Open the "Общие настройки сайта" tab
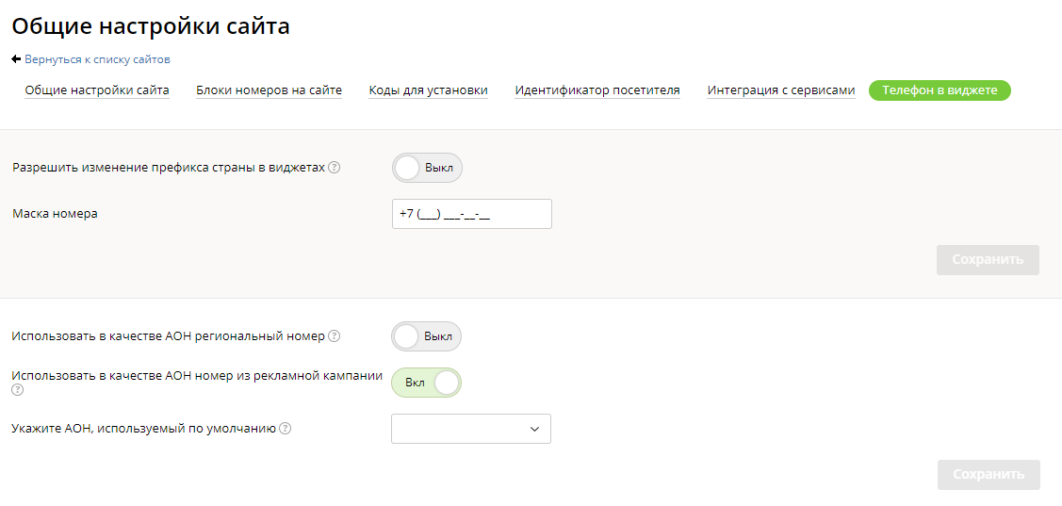Image resolution: width=1062 pixels, height=506 pixels. pyautogui.click(x=97, y=90)
